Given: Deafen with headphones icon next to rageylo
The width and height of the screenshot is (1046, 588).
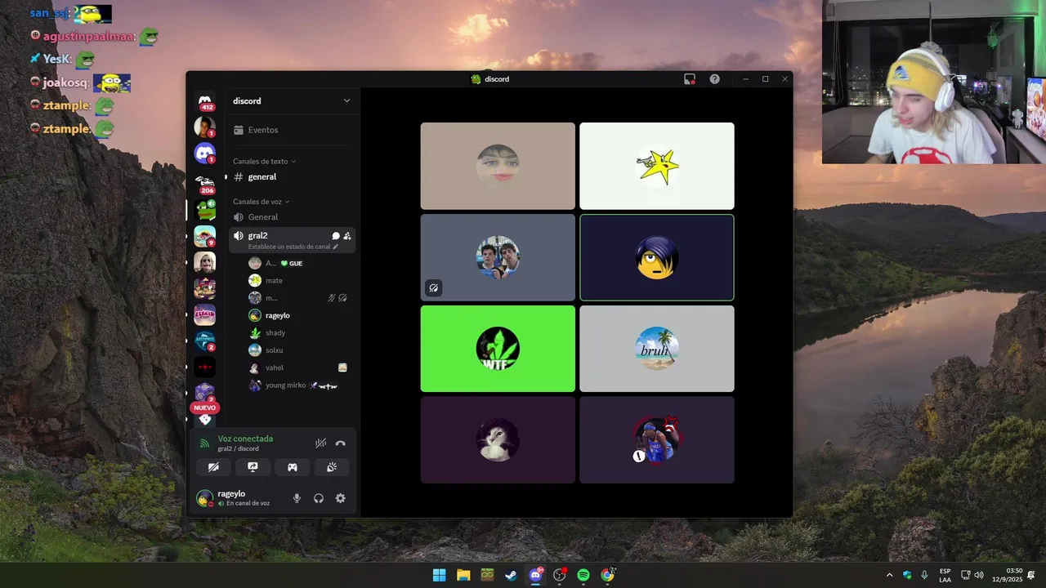Looking at the screenshot, I should point(319,498).
